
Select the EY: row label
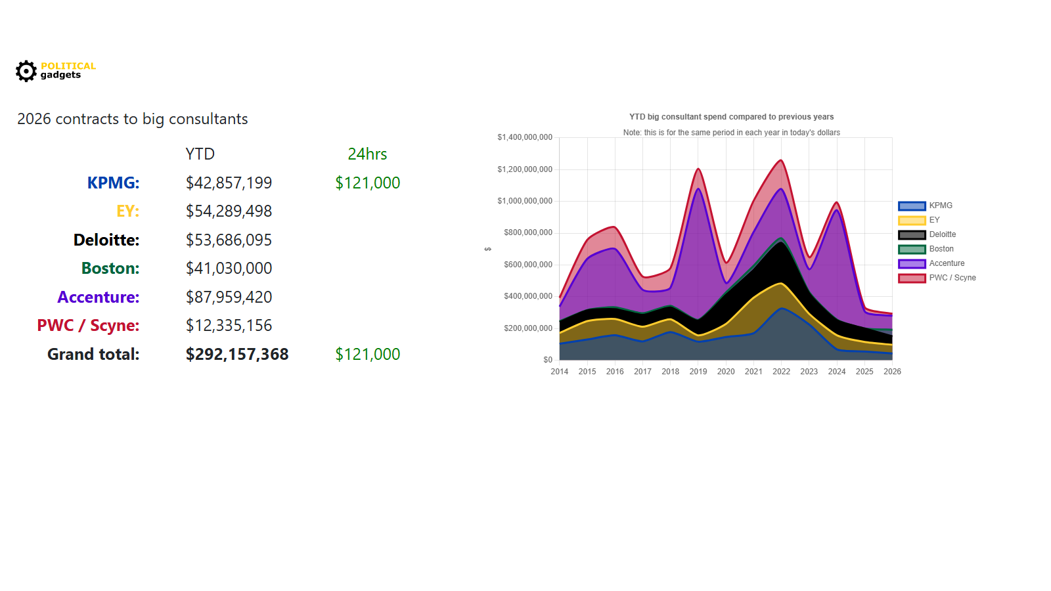click(x=127, y=211)
